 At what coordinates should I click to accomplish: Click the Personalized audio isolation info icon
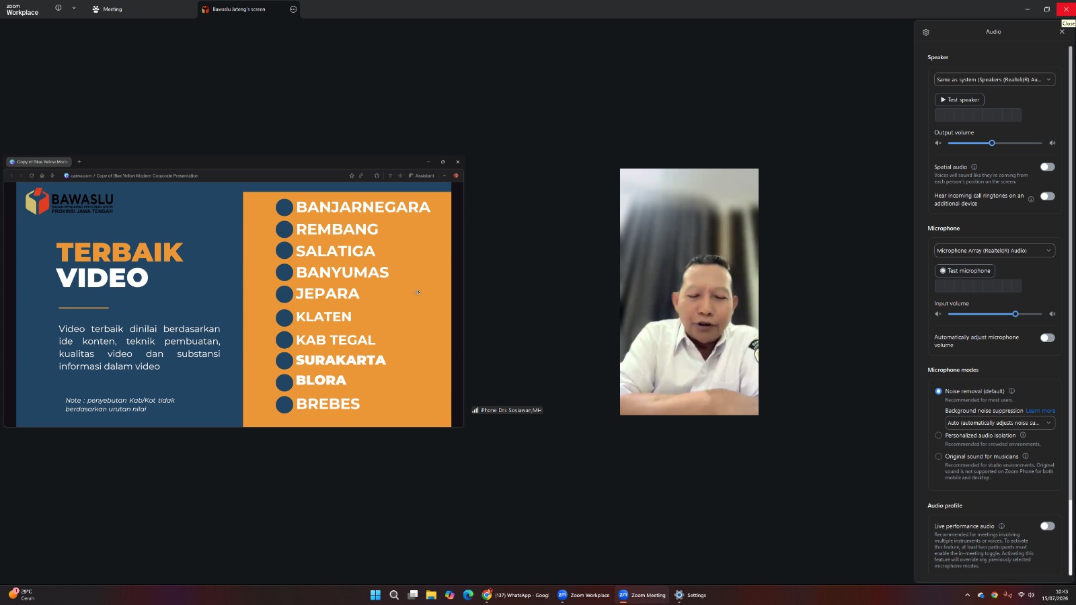tap(1023, 435)
